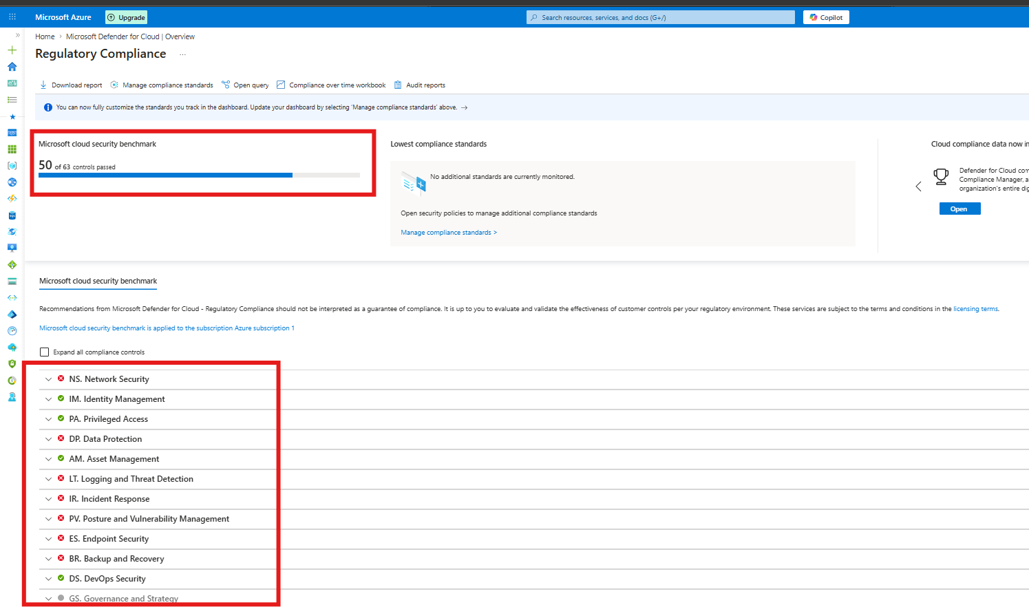The width and height of the screenshot is (1029, 607).
Task: Expand BR. Backup and Recovery control
Action: tap(48, 559)
